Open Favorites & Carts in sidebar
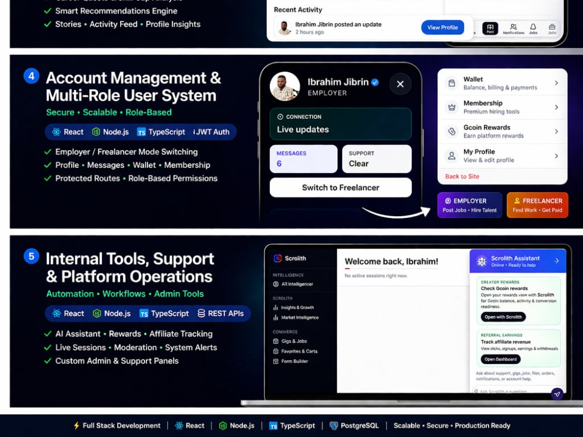Viewport: 583px width, 437px height. point(296,351)
